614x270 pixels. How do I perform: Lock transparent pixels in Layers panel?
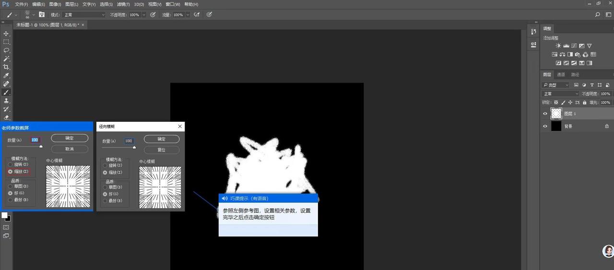click(556, 103)
